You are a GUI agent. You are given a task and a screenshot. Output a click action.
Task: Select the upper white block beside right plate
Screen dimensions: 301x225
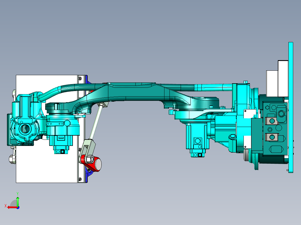[283, 79]
